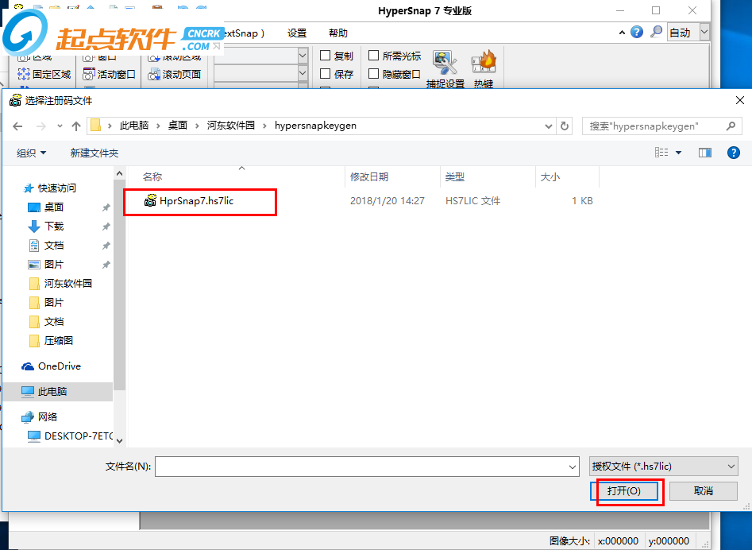Open the 自动 dropdown in HyperSnap

click(704, 33)
